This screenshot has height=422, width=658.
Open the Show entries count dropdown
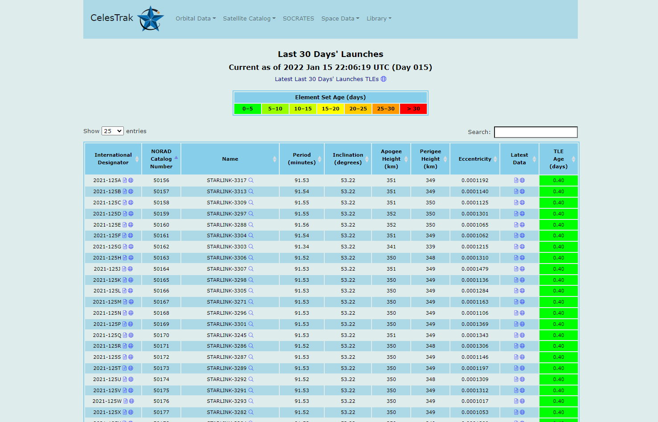point(112,131)
